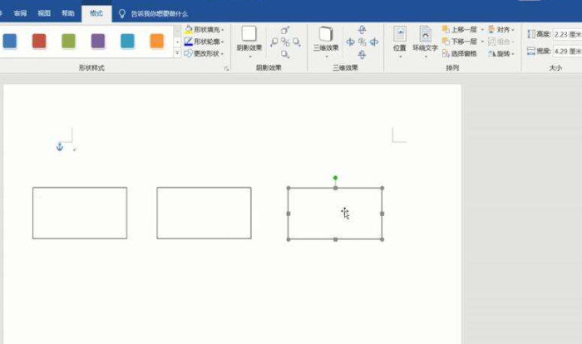Viewport: 582px width, 344px height.
Task: Open the 对齐 align dropdown
Action: coord(501,29)
